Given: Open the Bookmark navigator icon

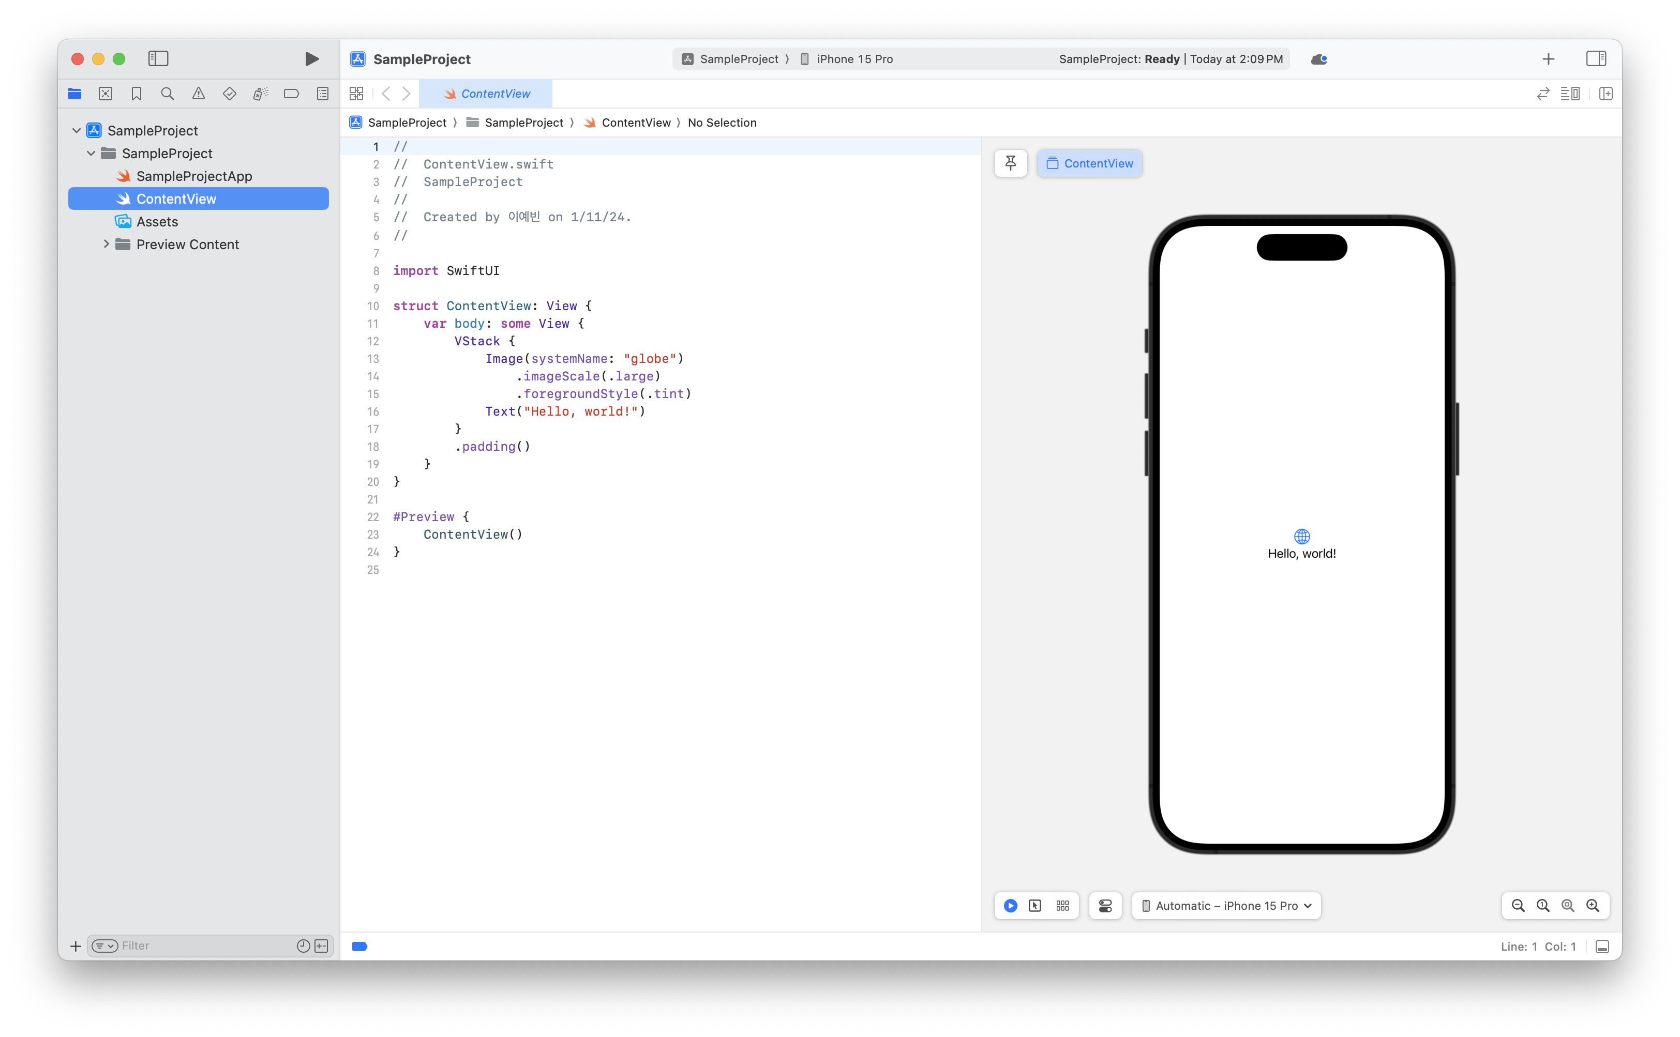Looking at the screenshot, I should (137, 94).
